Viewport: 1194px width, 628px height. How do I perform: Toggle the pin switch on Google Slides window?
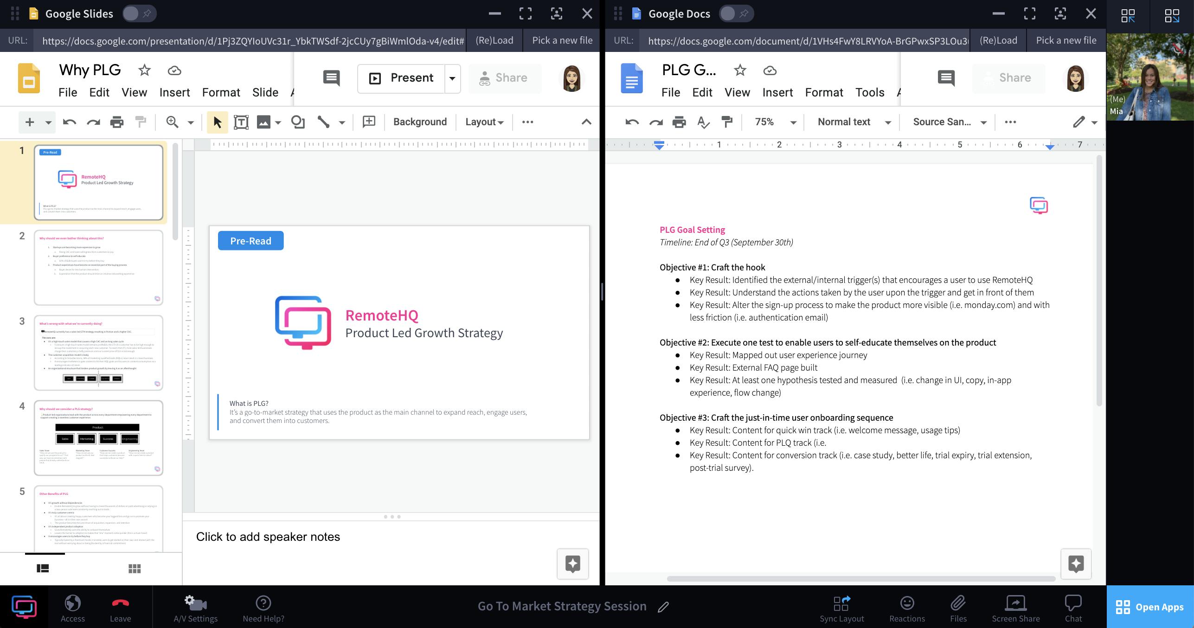pos(139,13)
